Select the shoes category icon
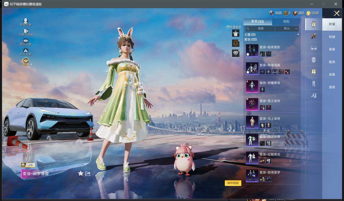 click(313, 96)
